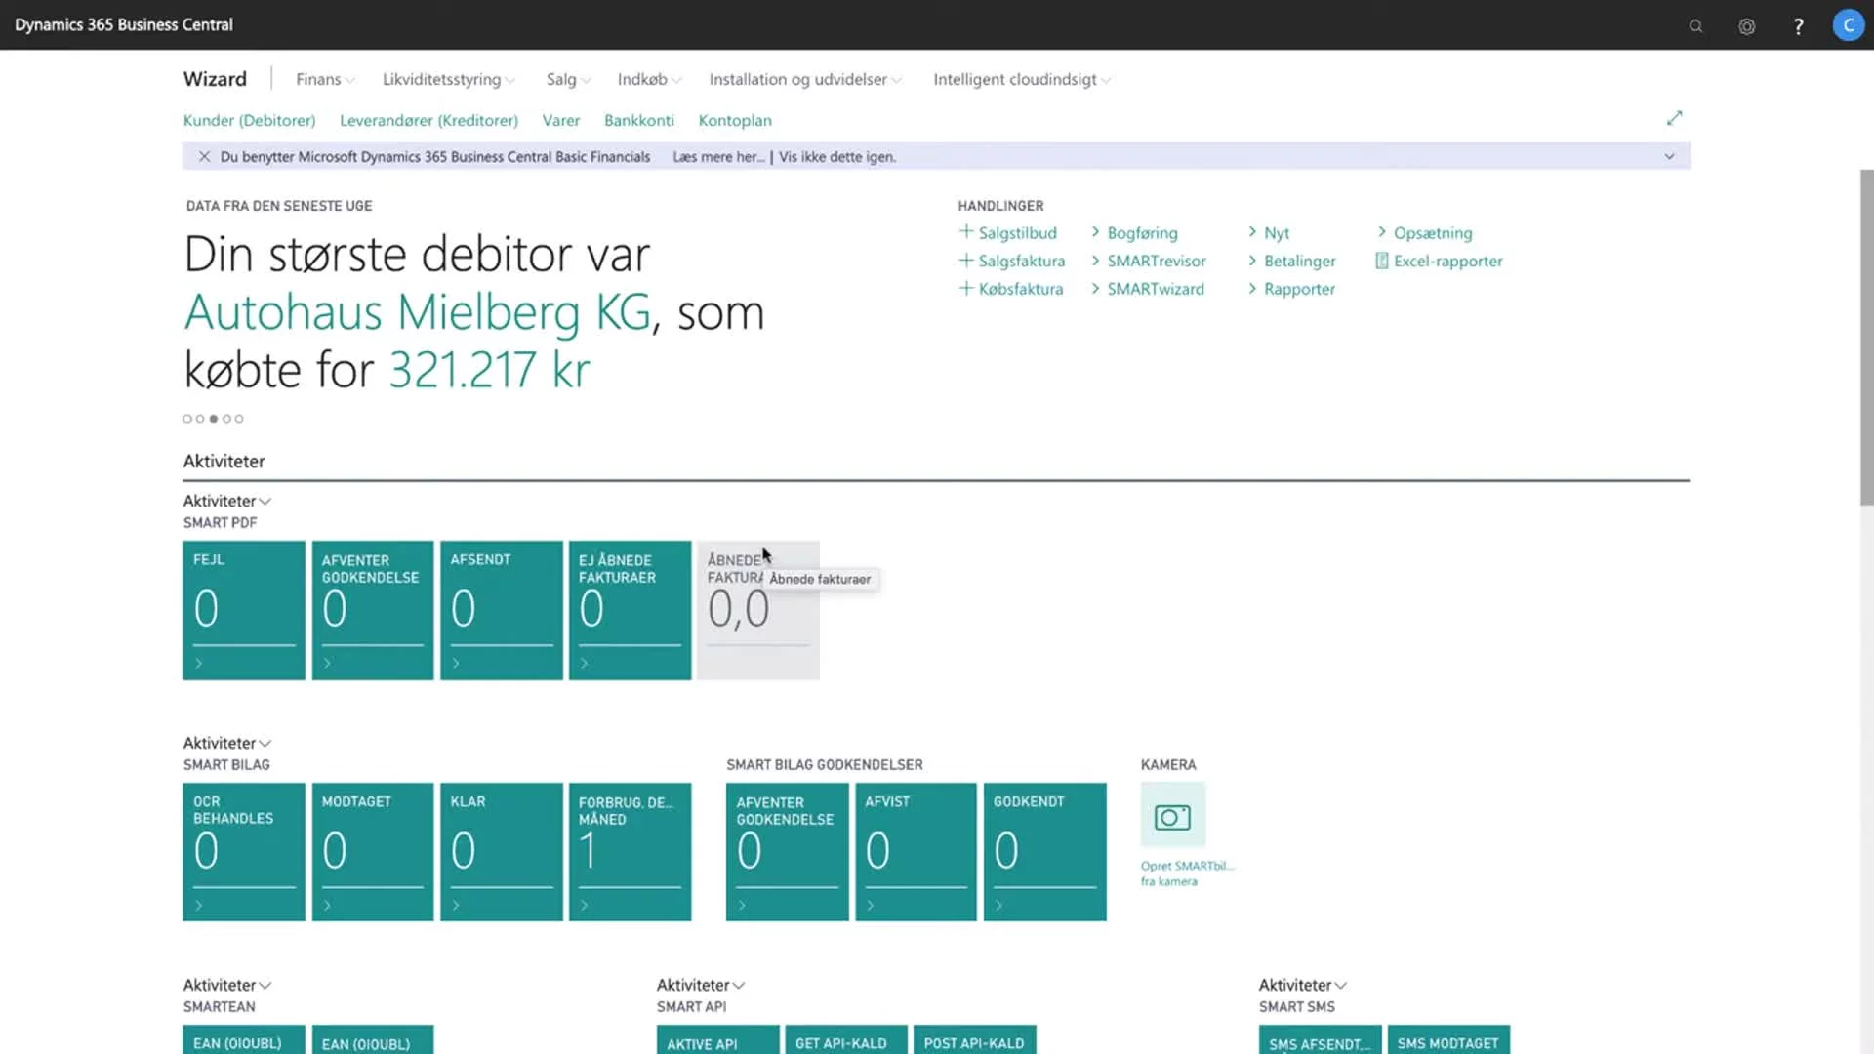The image size is (1874, 1054).
Task: Open the OCR behandles tile
Action: tap(244, 852)
